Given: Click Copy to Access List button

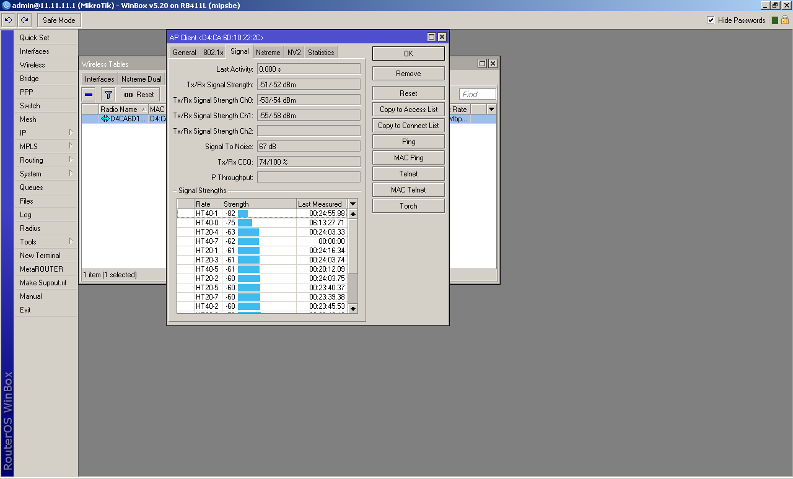Looking at the screenshot, I should pyautogui.click(x=408, y=110).
